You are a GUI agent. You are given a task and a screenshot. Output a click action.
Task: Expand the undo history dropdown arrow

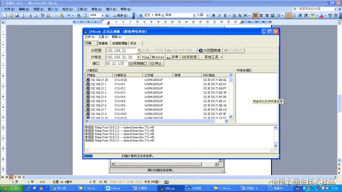pyautogui.click(x=73, y=16)
